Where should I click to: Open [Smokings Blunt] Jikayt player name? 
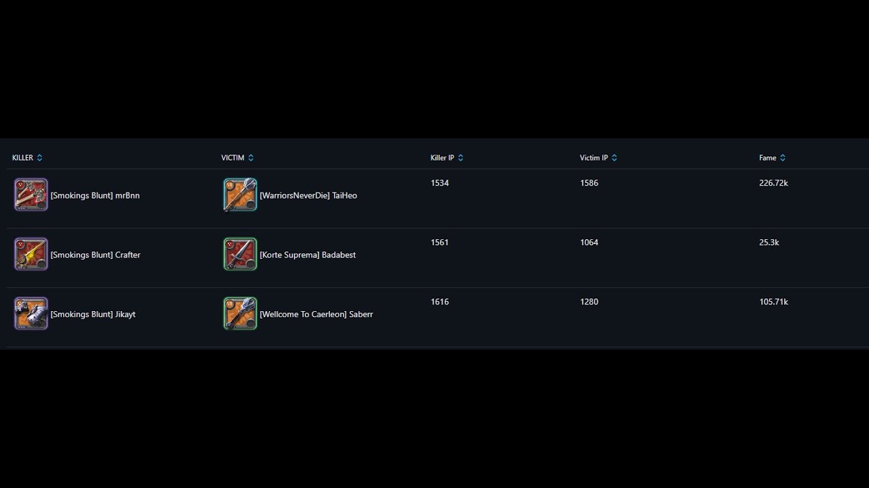click(93, 314)
